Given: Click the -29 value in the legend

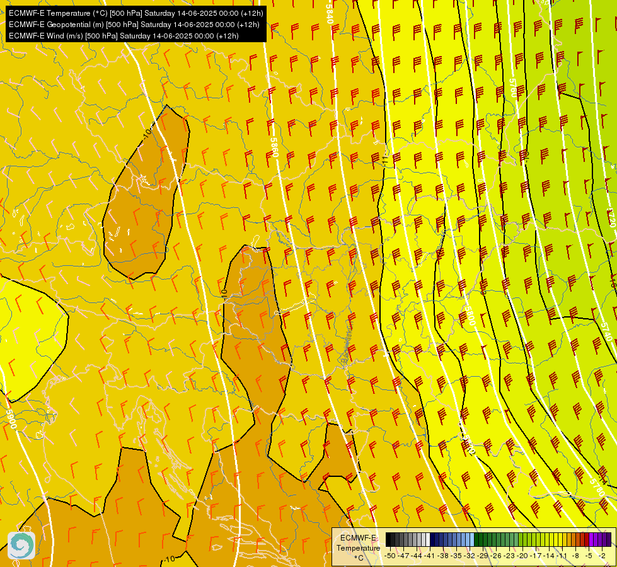Looking at the screenshot, I should click(483, 556).
